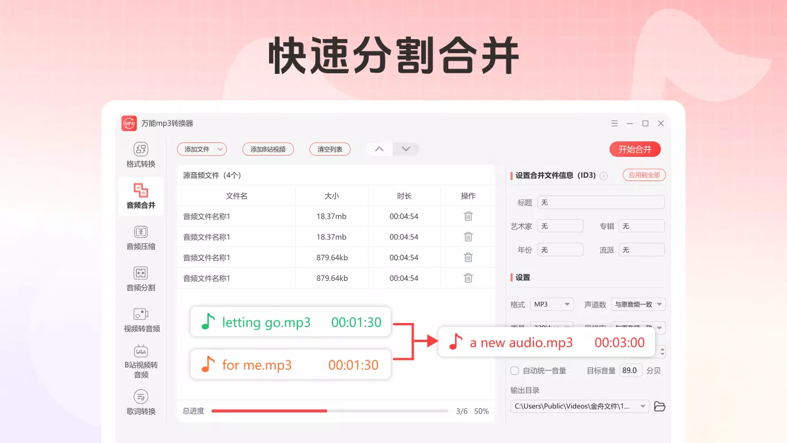787x443 pixels.
Task: Open the 格式 MP3 dropdown
Action: pos(552,305)
